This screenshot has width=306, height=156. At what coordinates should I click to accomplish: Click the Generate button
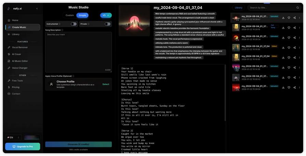[79, 144]
